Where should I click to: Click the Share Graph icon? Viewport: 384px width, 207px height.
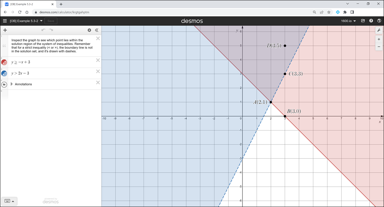(x=363, y=21)
